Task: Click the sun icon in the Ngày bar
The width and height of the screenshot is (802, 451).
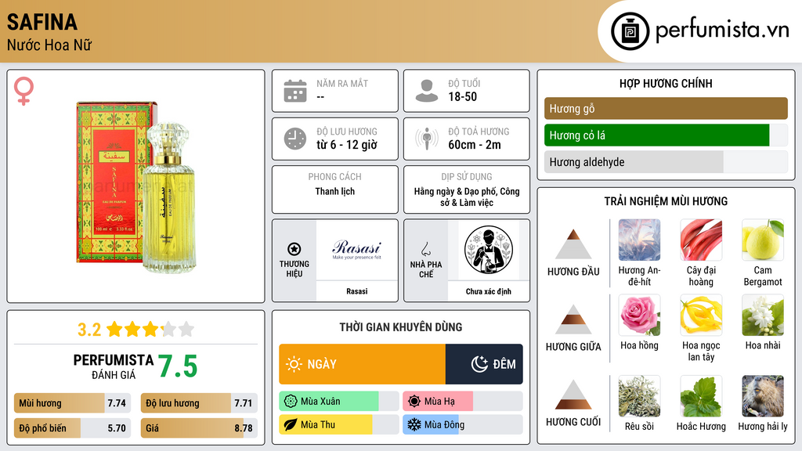Action: (294, 364)
